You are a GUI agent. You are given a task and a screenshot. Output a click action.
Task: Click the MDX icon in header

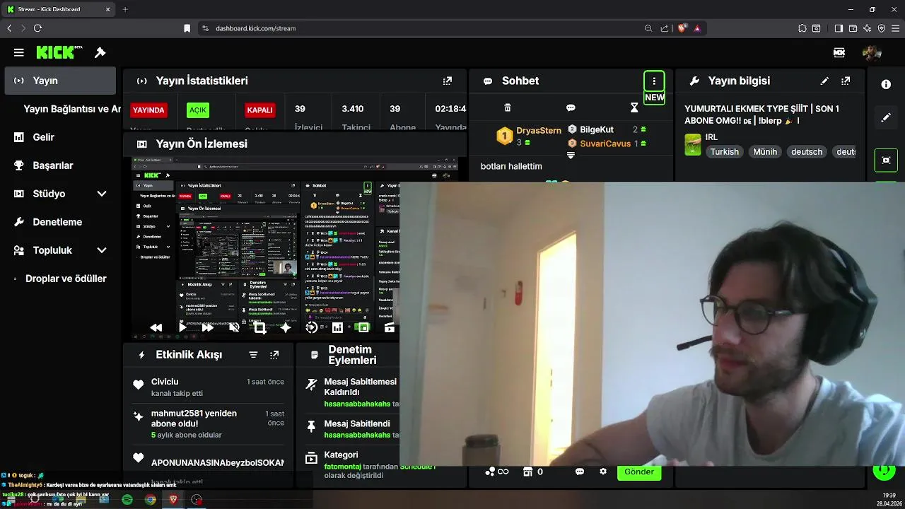click(839, 52)
